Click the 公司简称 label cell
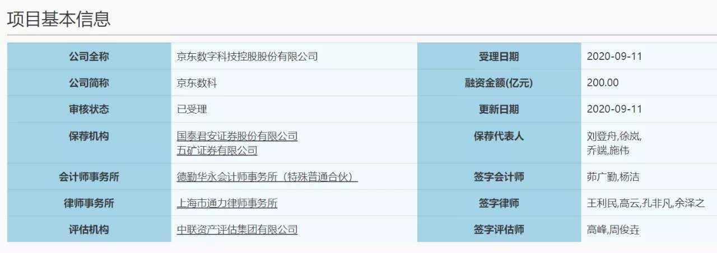Screen dimensions: 717x253 click(x=89, y=83)
